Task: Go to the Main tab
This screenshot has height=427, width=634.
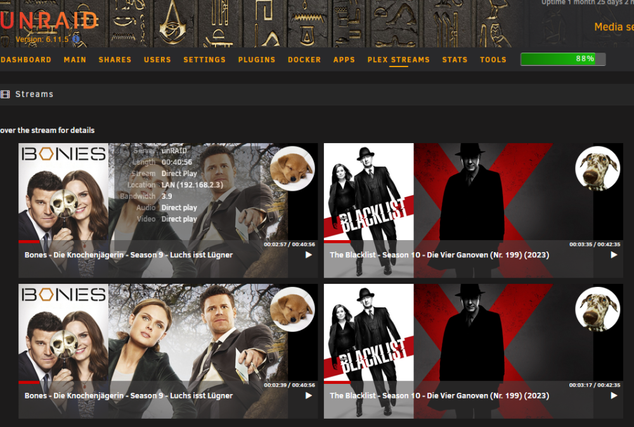Action: pyautogui.click(x=75, y=60)
